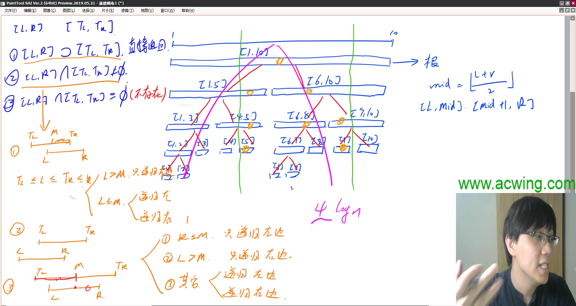The height and width of the screenshot is (306, 576).
Task: Close the PaintTool SAI application with red X
Action: (x=573, y=3)
